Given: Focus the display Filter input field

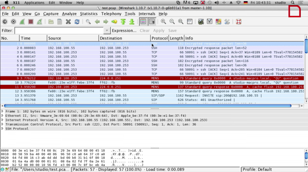Looking at the screenshot, I should point(59,30).
